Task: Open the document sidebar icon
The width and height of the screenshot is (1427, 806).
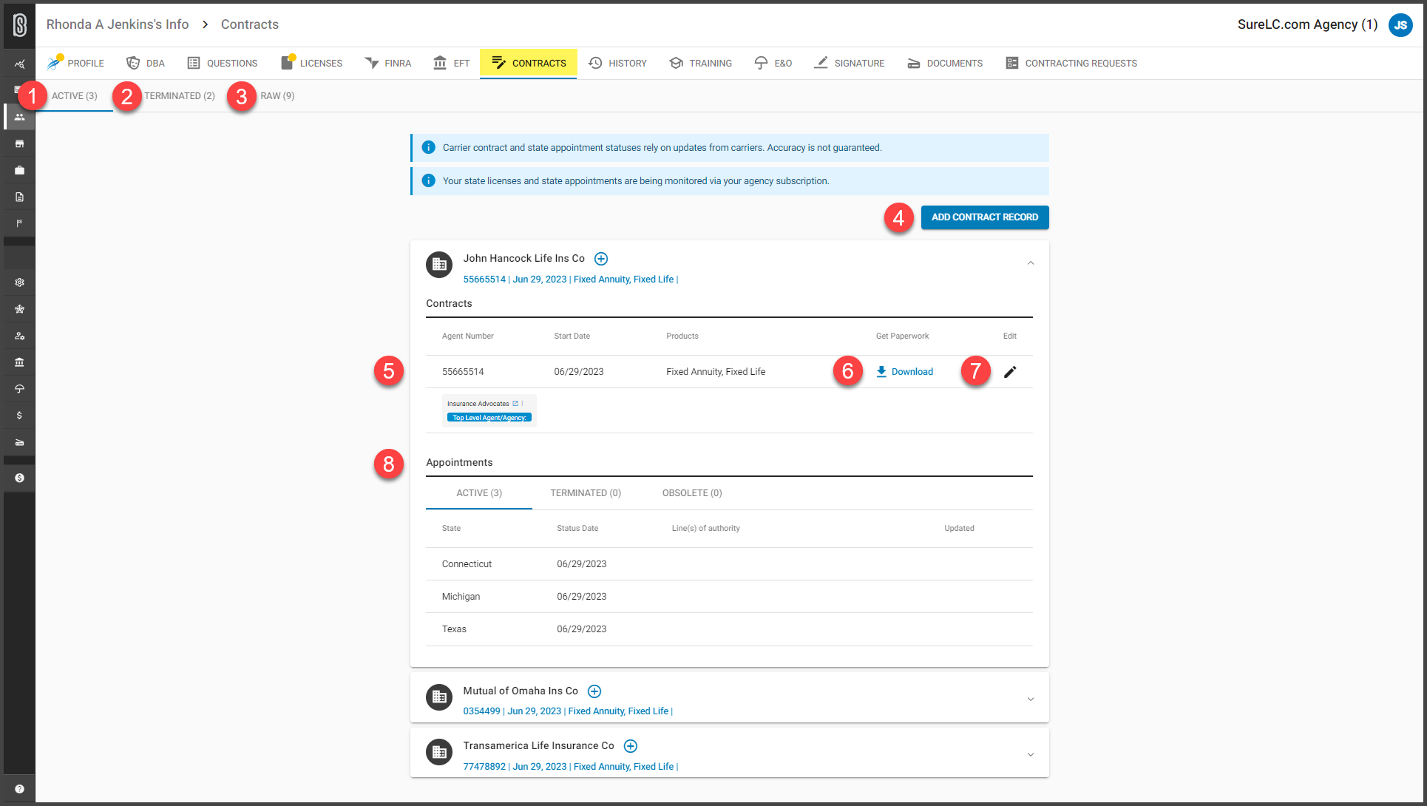Action: tap(20, 197)
